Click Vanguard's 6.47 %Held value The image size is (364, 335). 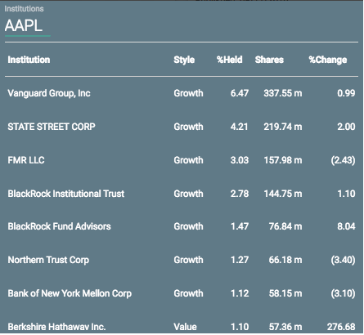[240, 93]
